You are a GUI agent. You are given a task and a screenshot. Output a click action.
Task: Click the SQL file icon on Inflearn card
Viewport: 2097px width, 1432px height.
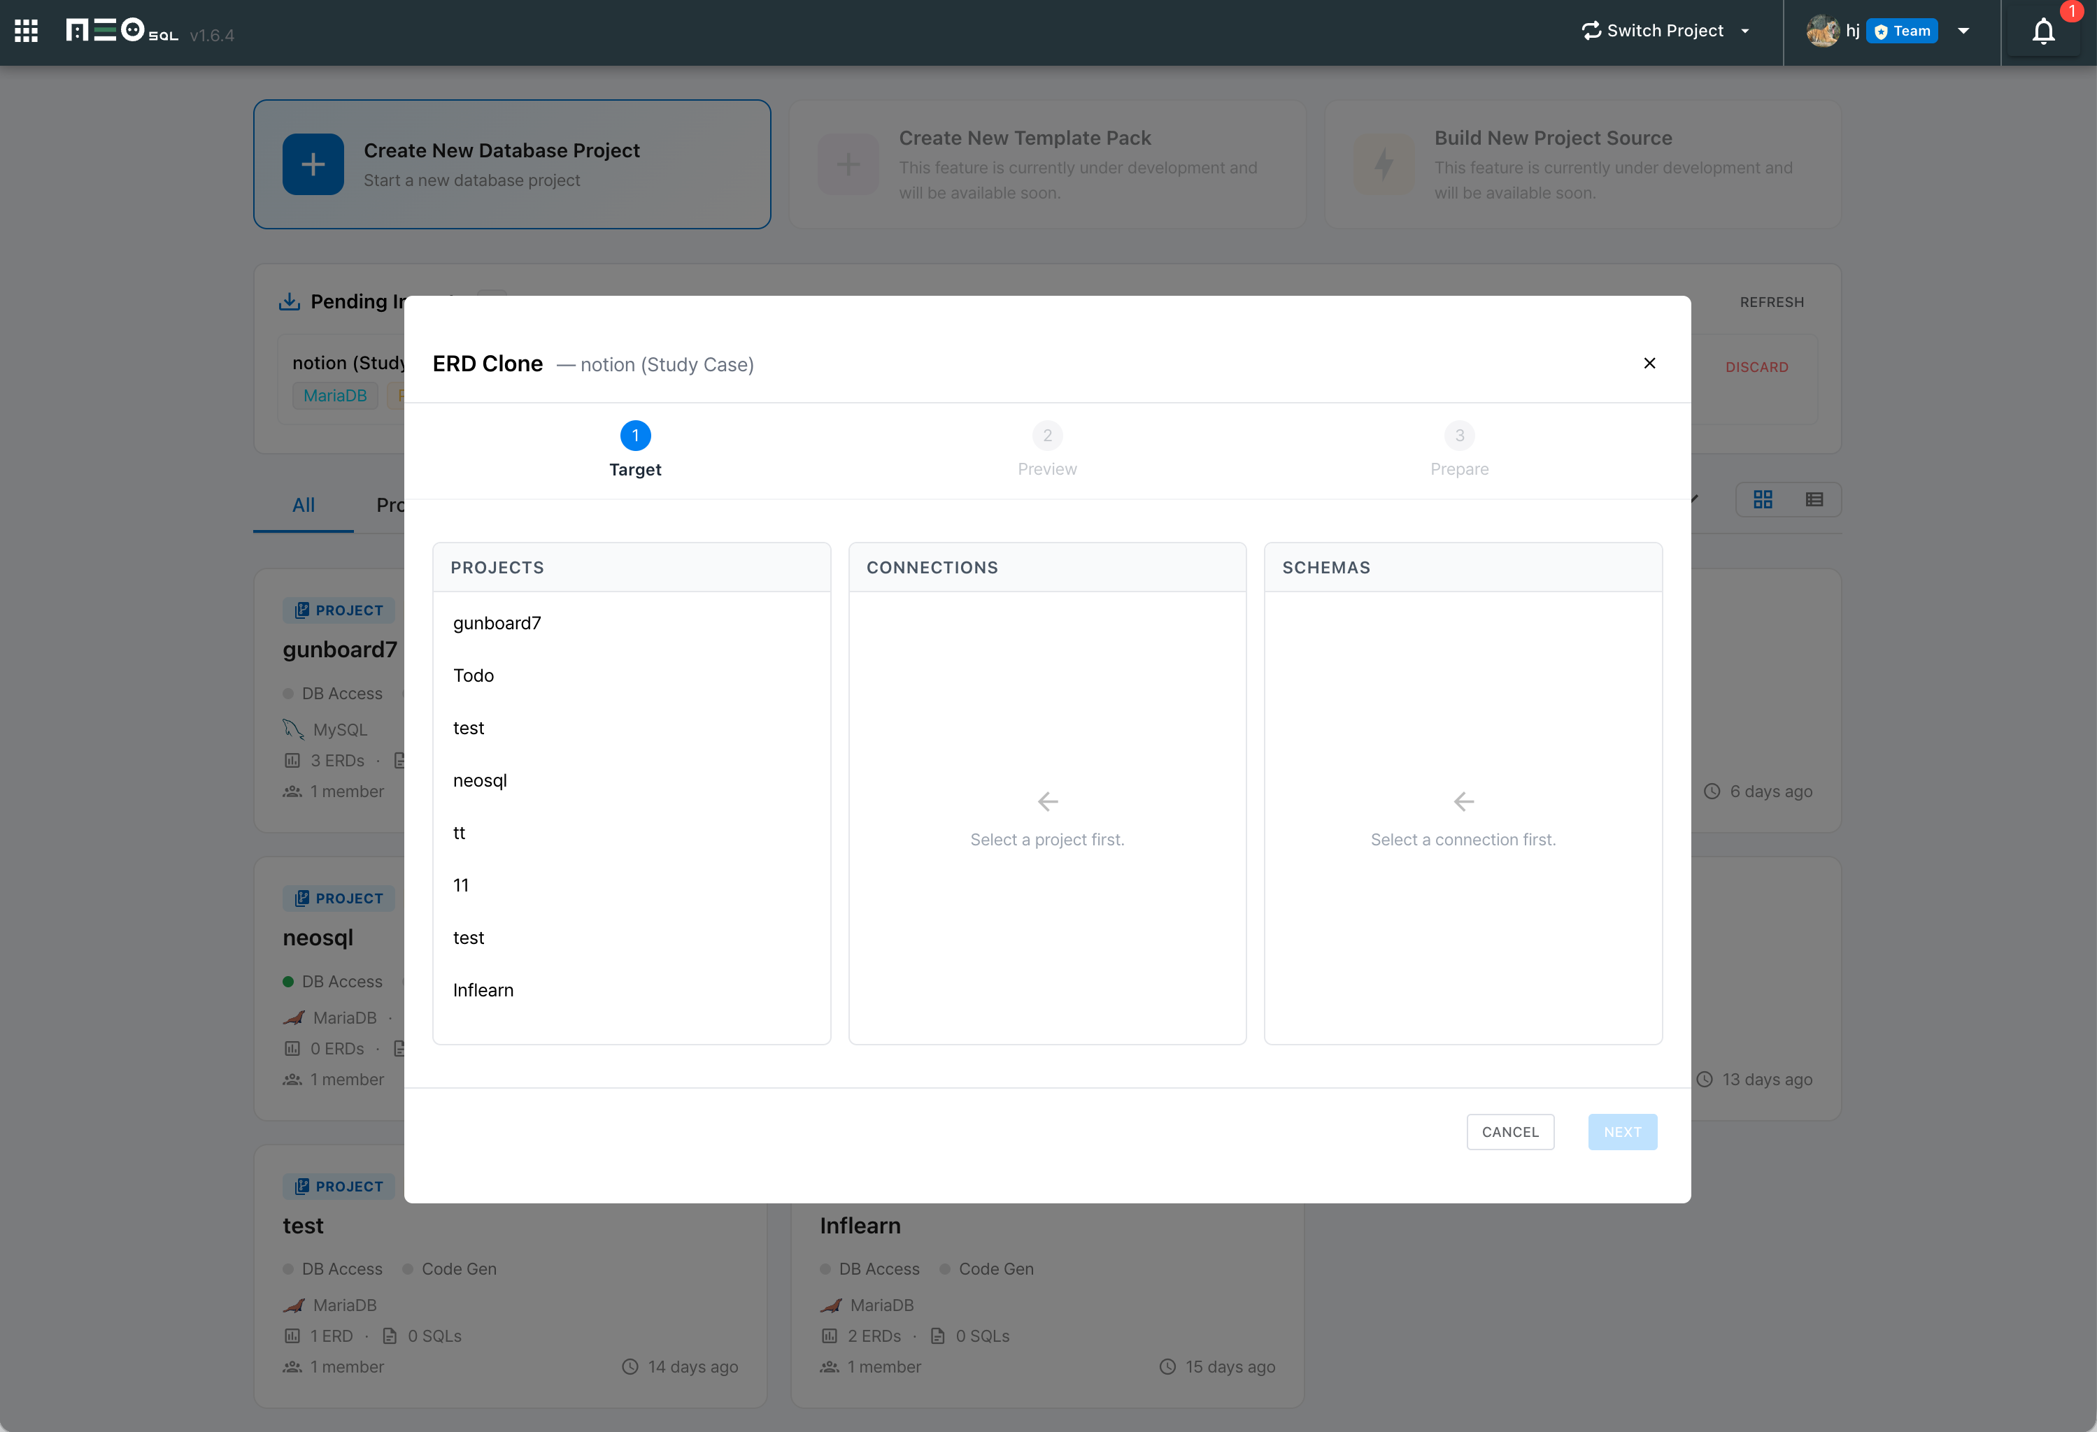click(937, 1336)
